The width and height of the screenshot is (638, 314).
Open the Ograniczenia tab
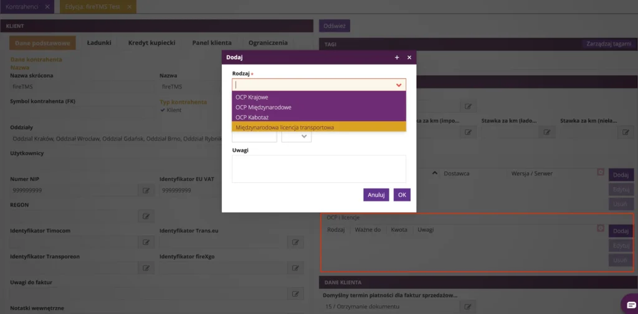tap(268, 43)
